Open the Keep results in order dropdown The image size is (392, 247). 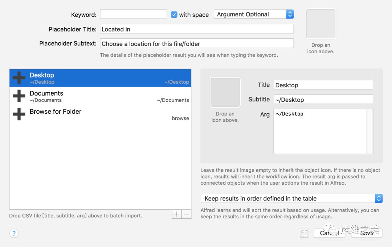coord(291,198)
